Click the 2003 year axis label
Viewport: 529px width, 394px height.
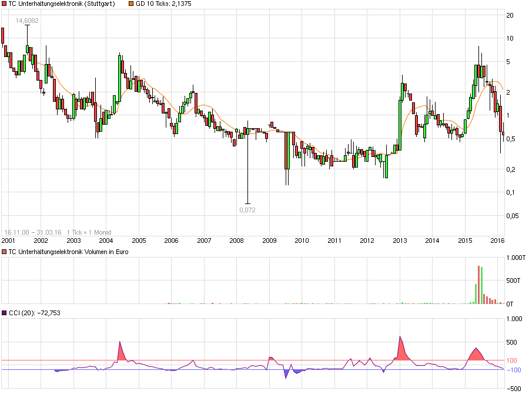(x=73, y=241)
